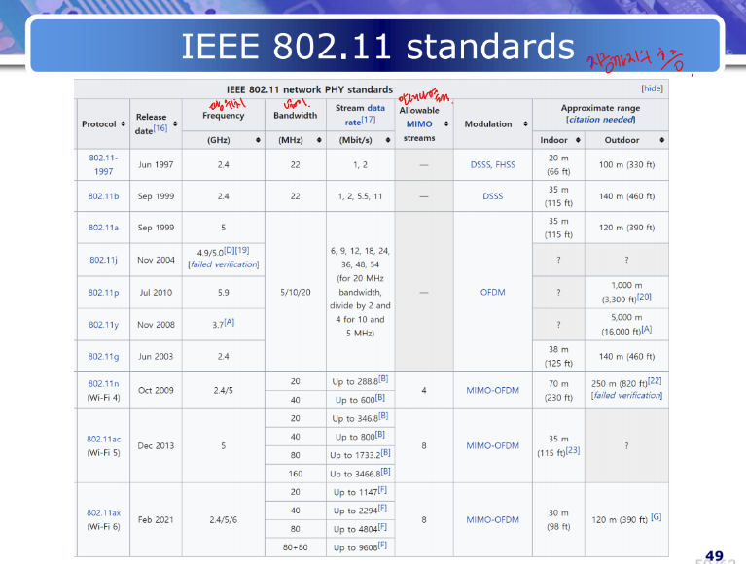Click 'failed verification' in 802.11n outdoor cell
Screen dimensions: 746x564
click(626, 395)
